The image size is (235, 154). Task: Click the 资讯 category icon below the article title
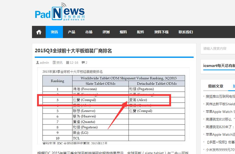[x=54, y=62]
